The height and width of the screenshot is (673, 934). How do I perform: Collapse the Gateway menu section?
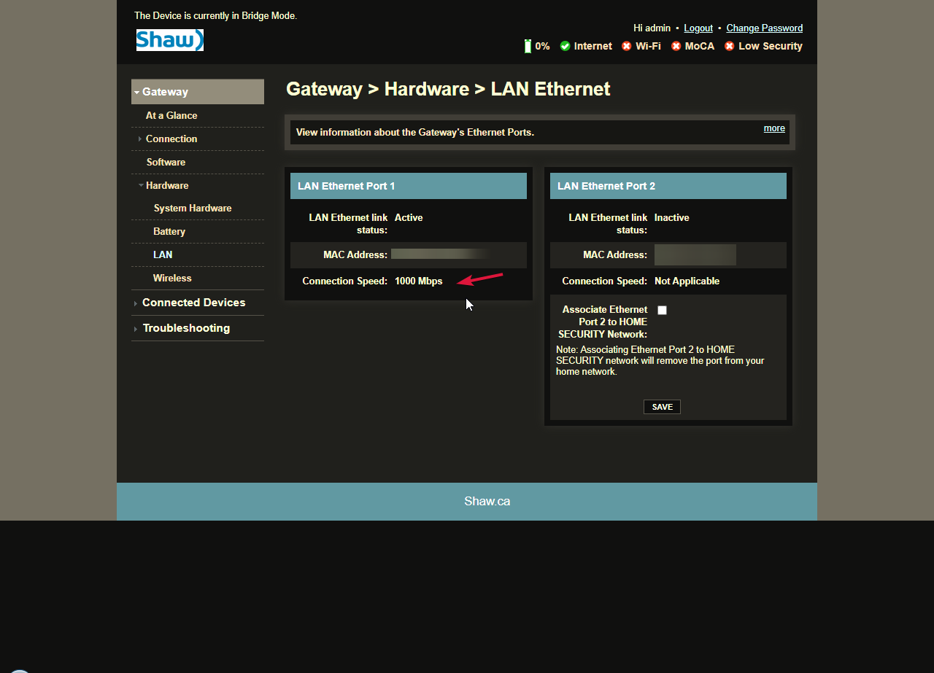(165, 92)
